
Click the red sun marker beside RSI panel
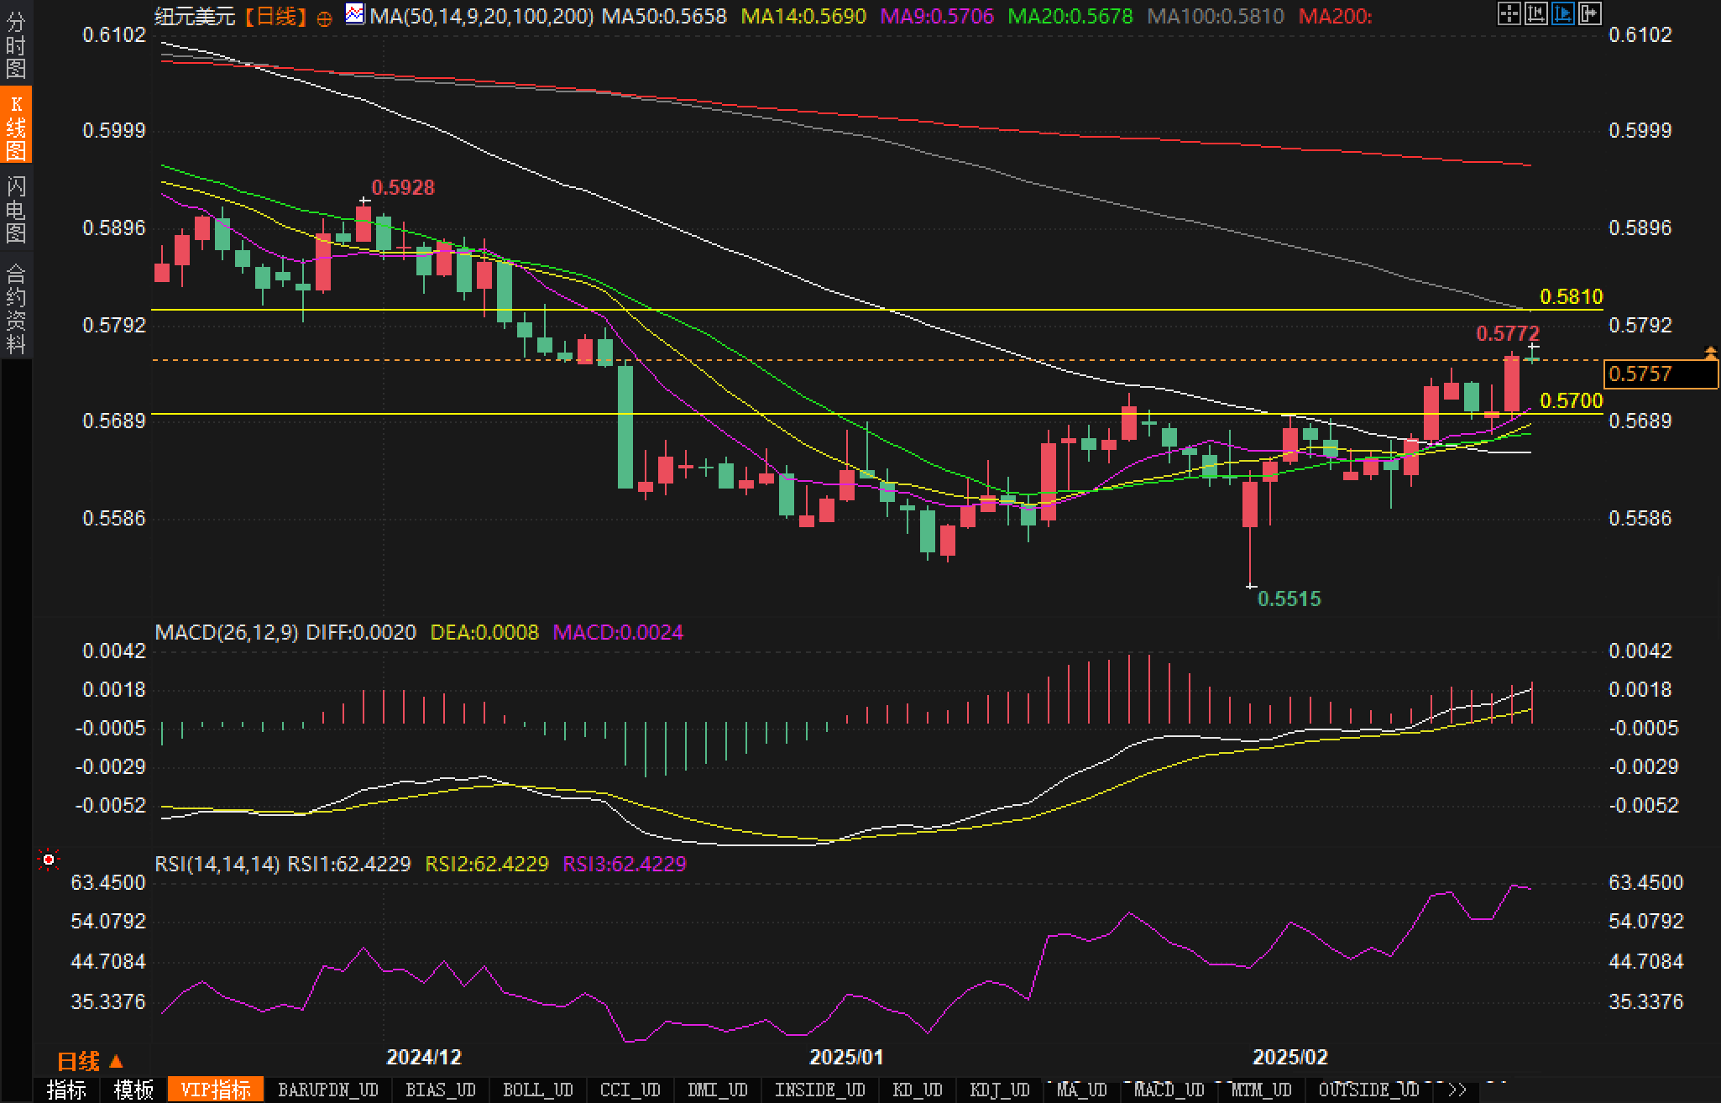[x=49, y=860]
